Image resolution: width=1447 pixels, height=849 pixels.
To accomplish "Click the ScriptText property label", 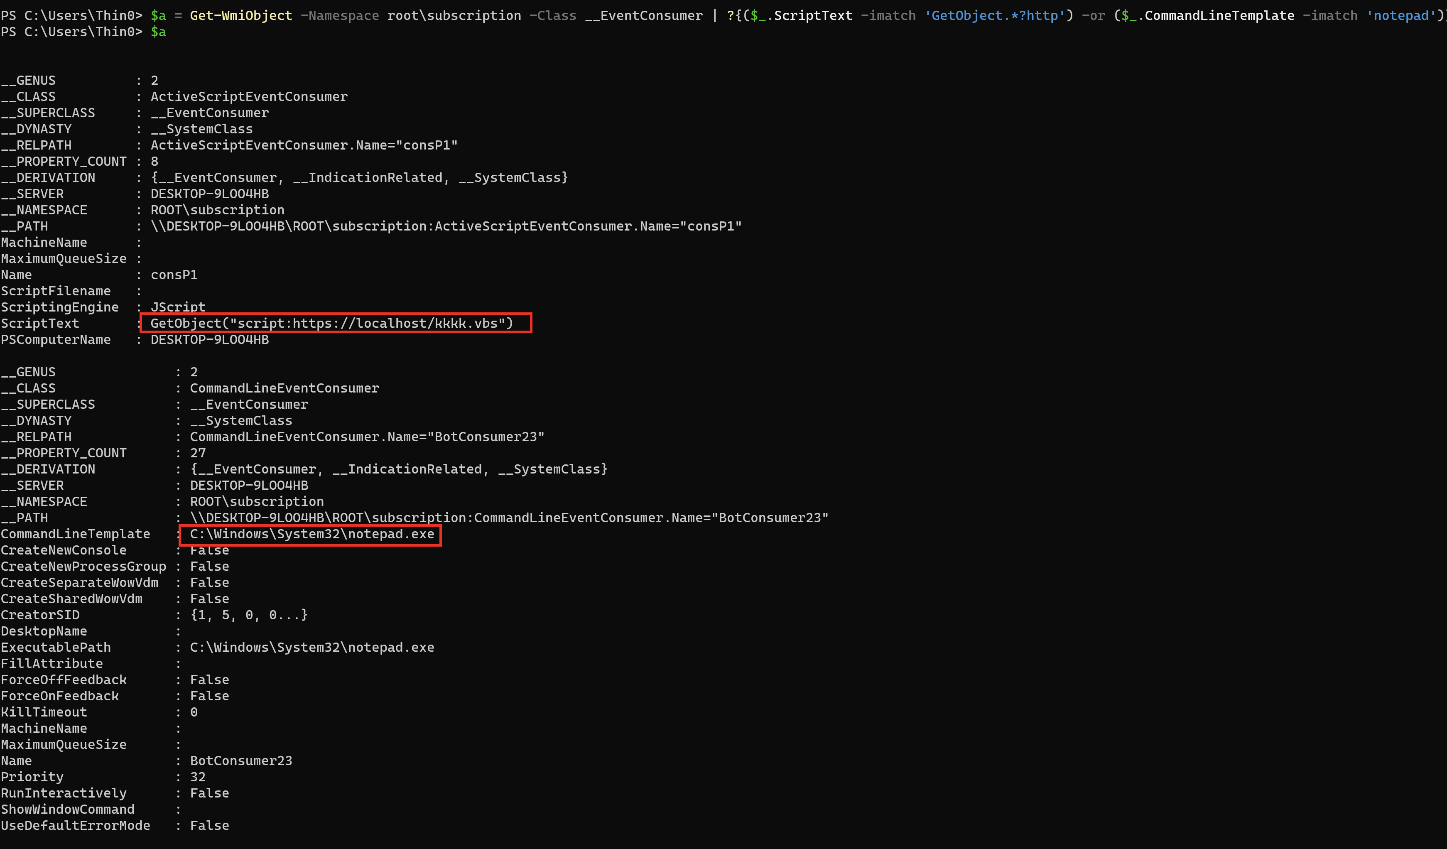I will (40, 324).
